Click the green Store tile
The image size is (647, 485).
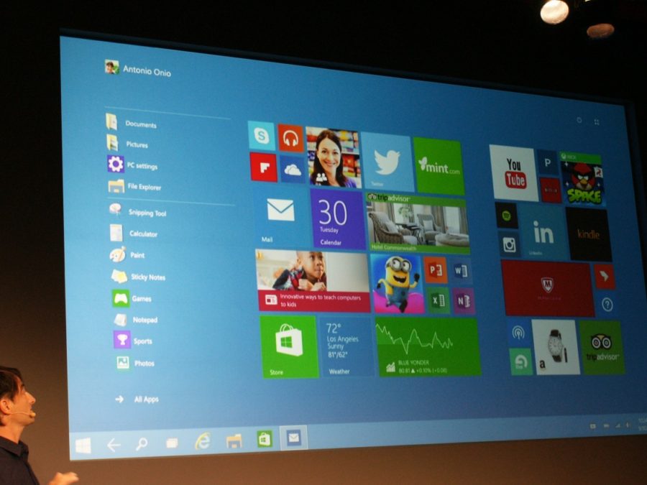288,346
